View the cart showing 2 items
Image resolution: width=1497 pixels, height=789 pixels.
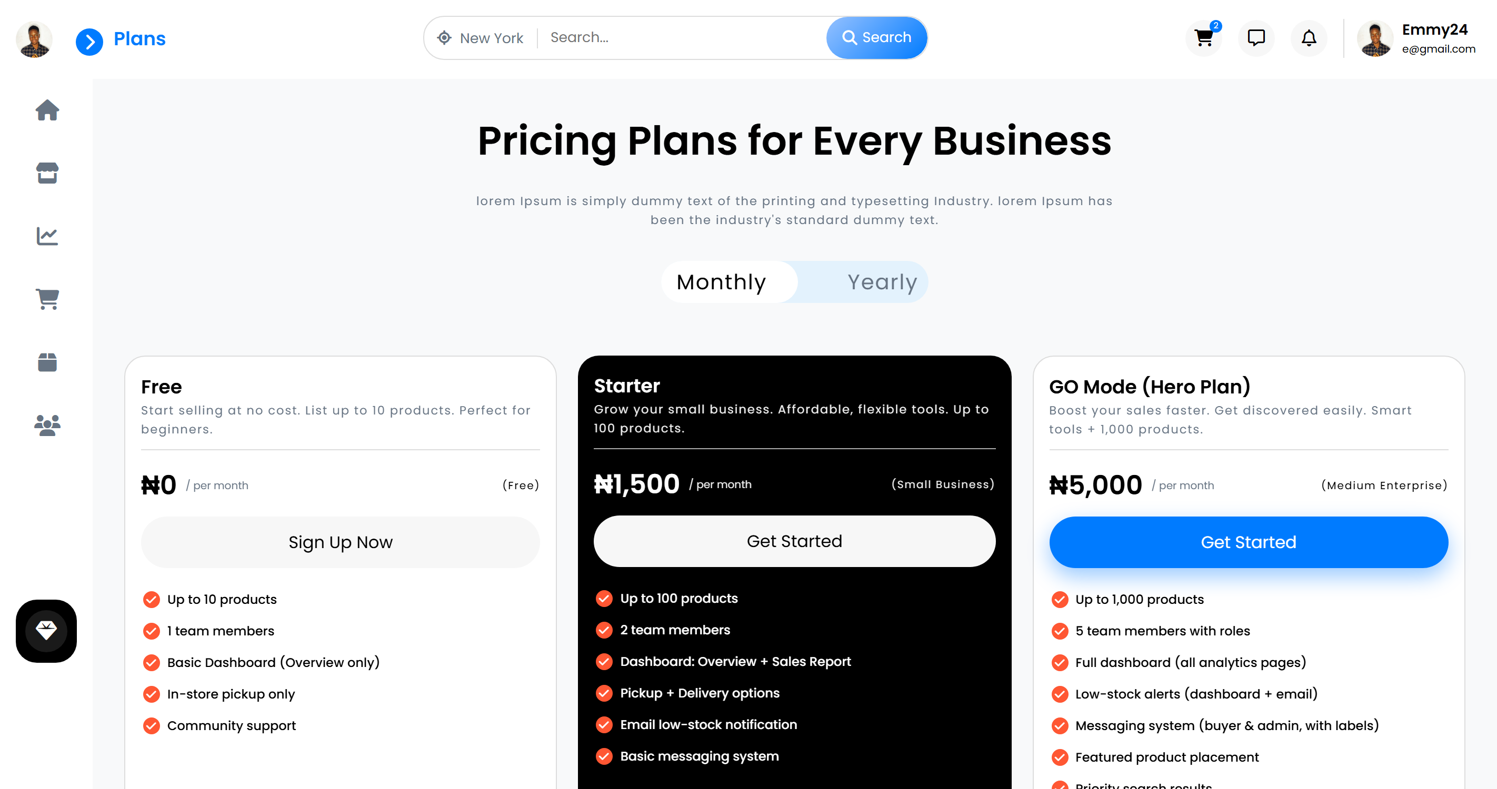[x=1203, y=38]
